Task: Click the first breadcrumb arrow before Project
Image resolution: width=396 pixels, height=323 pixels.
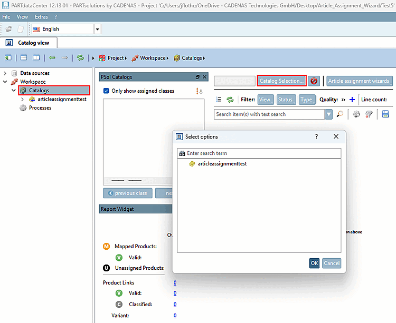Action: (x=93, y=58)
